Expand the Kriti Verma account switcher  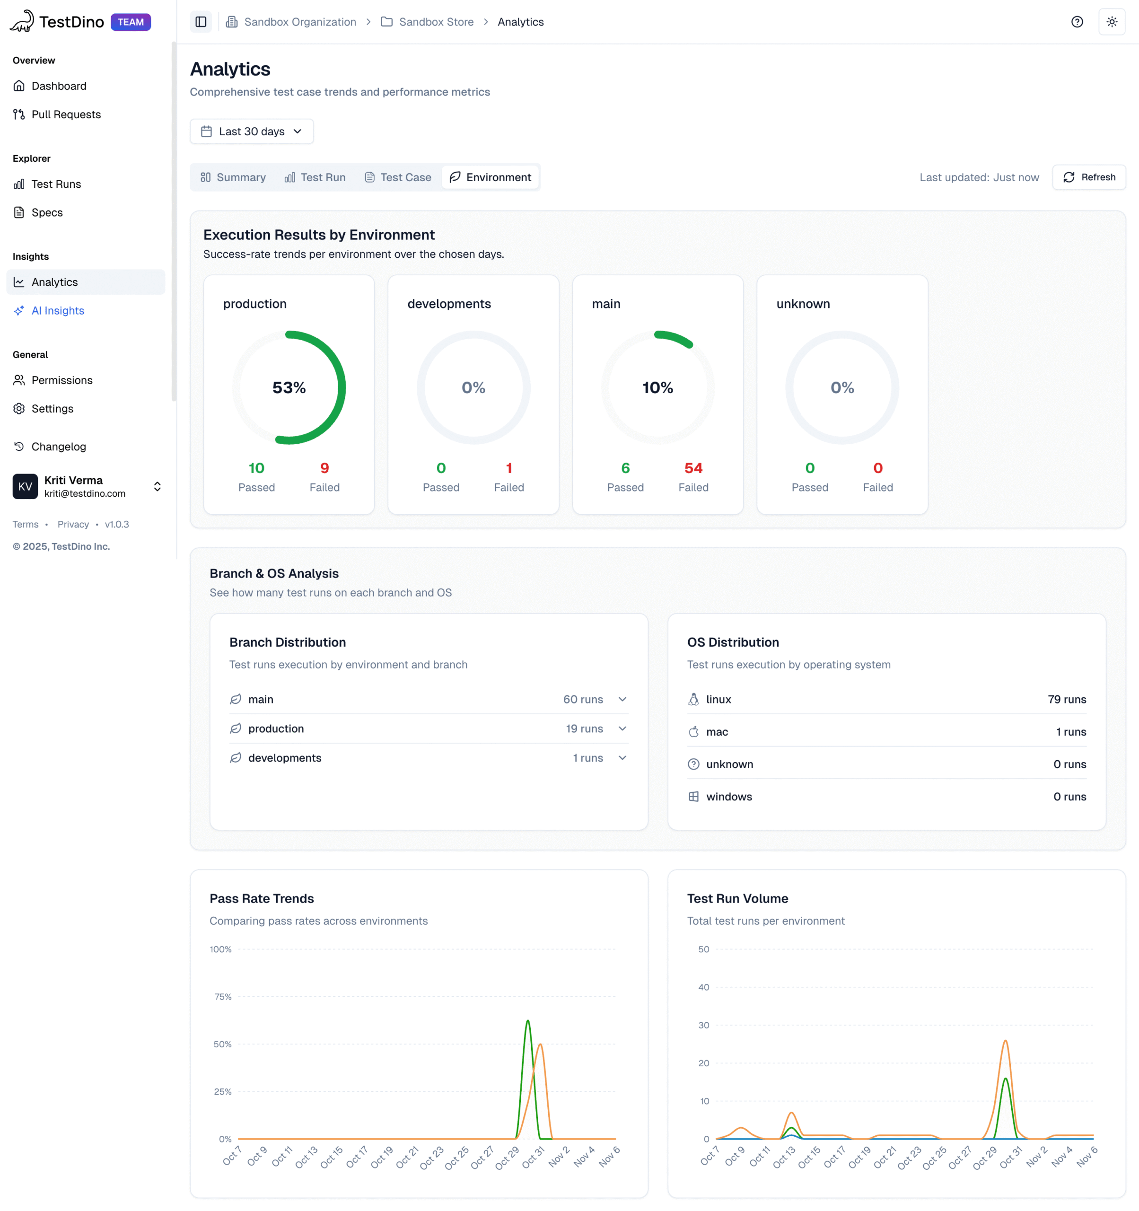(157, 486)
